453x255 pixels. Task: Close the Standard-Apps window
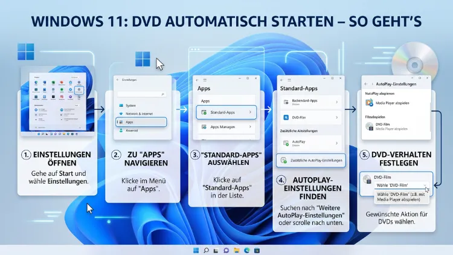pos(340,79)
